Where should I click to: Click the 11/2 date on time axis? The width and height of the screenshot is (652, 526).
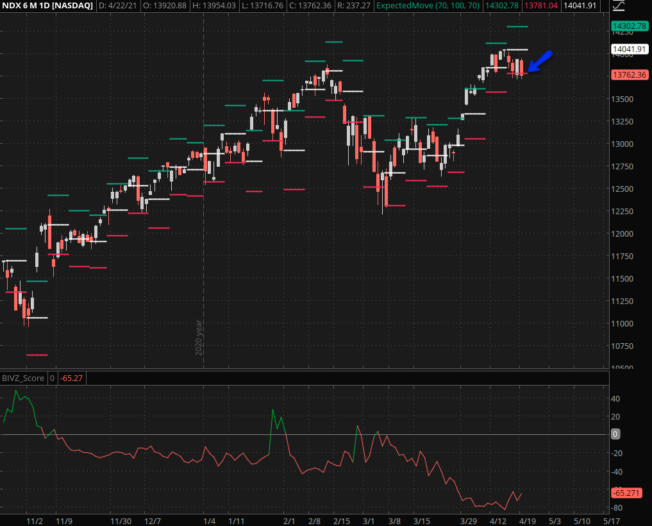35,522
